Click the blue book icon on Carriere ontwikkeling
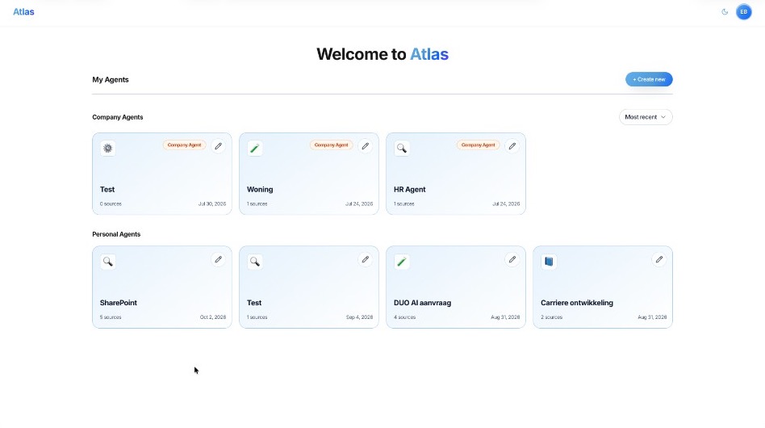 pos(549,261)
